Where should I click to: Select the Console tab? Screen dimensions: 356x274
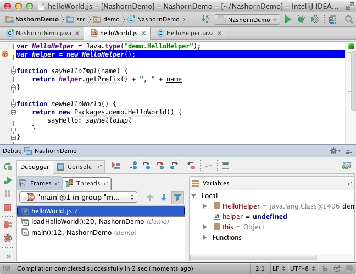click(x=79, y=167)
